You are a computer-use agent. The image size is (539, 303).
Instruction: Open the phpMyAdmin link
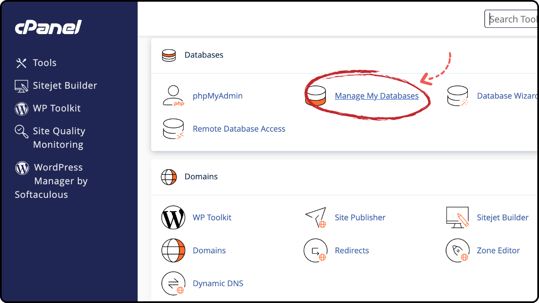pos(218,96)
